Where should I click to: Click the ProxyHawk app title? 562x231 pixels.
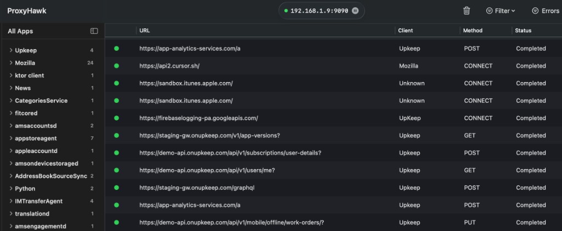27,11
